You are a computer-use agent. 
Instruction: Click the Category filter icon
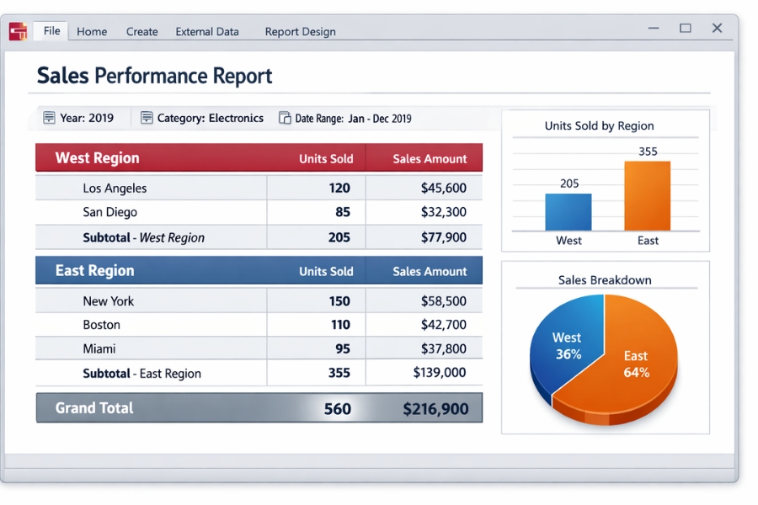(x=147, y=118)
